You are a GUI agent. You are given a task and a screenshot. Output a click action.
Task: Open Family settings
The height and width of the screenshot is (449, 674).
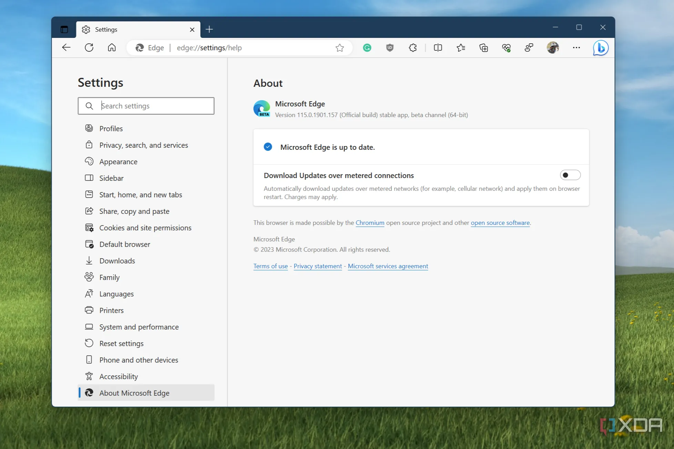click(x=146, y=277)
